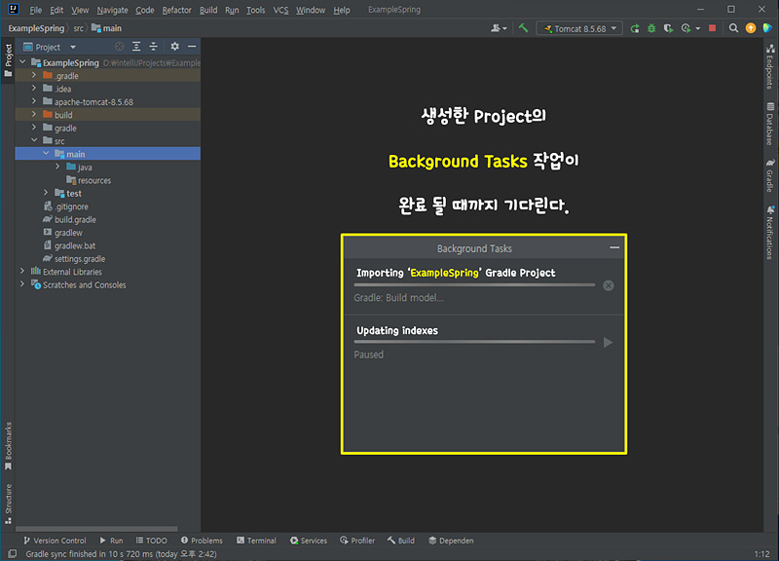This screenshot has width=779, height=561.
Task: Open the Navigate menu
Action: (x=112, y=10)
